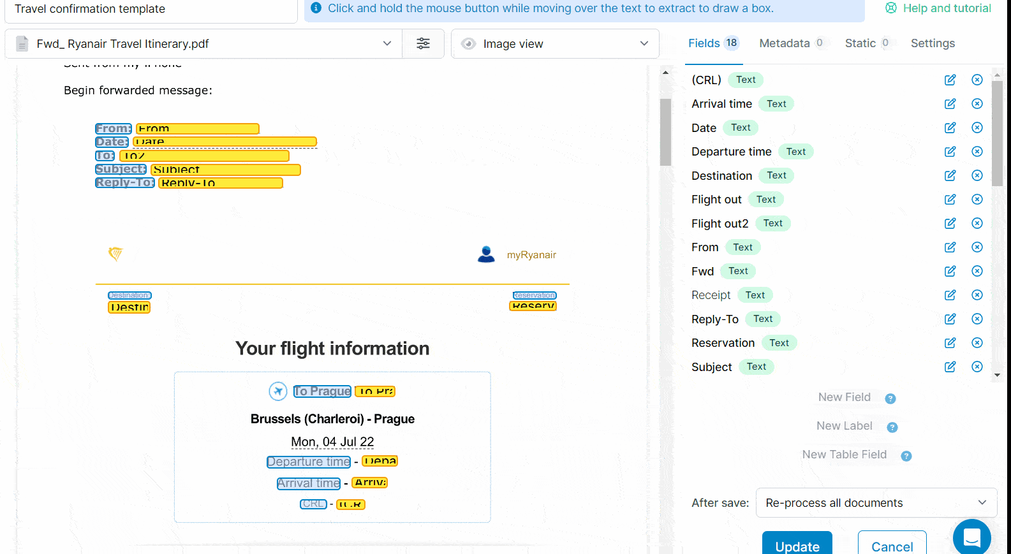
Task: Delete the Arrival time field
Action: click(977, 104)
